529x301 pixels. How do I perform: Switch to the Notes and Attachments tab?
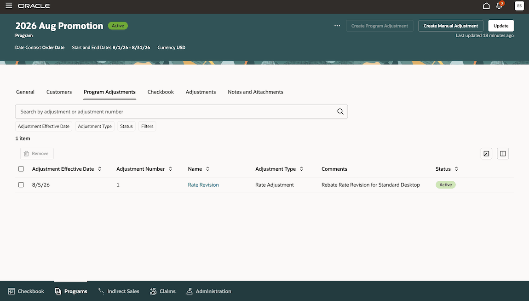coord(255,92)
